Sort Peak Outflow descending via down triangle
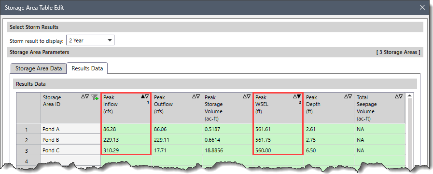 click(x=198, y=96)
